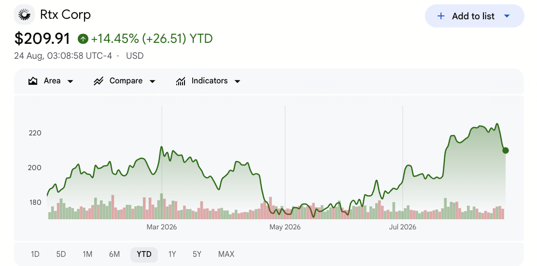
Task: Click the $209.91 price text
Action: [42, 39]
